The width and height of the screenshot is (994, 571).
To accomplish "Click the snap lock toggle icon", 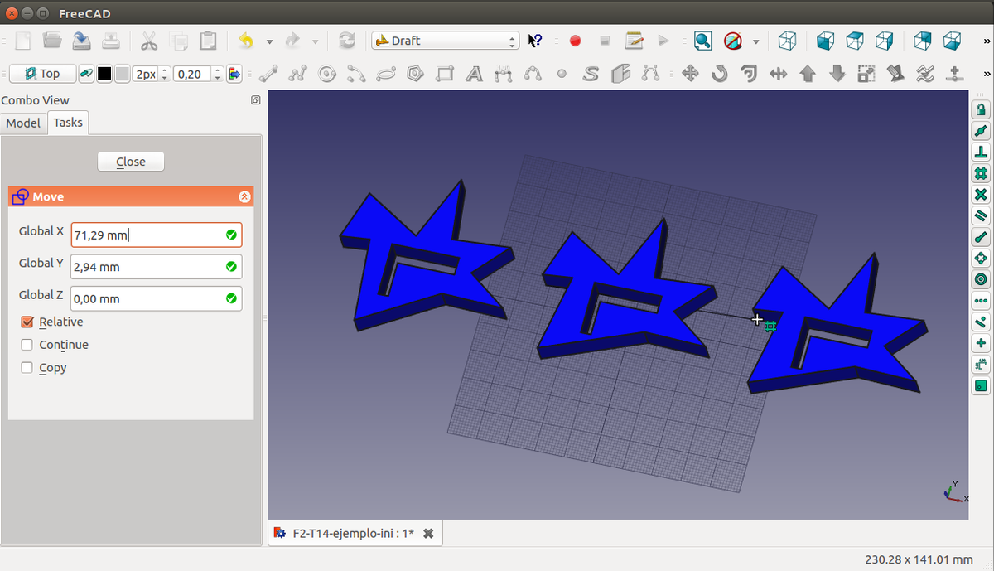I will point(981,110).
